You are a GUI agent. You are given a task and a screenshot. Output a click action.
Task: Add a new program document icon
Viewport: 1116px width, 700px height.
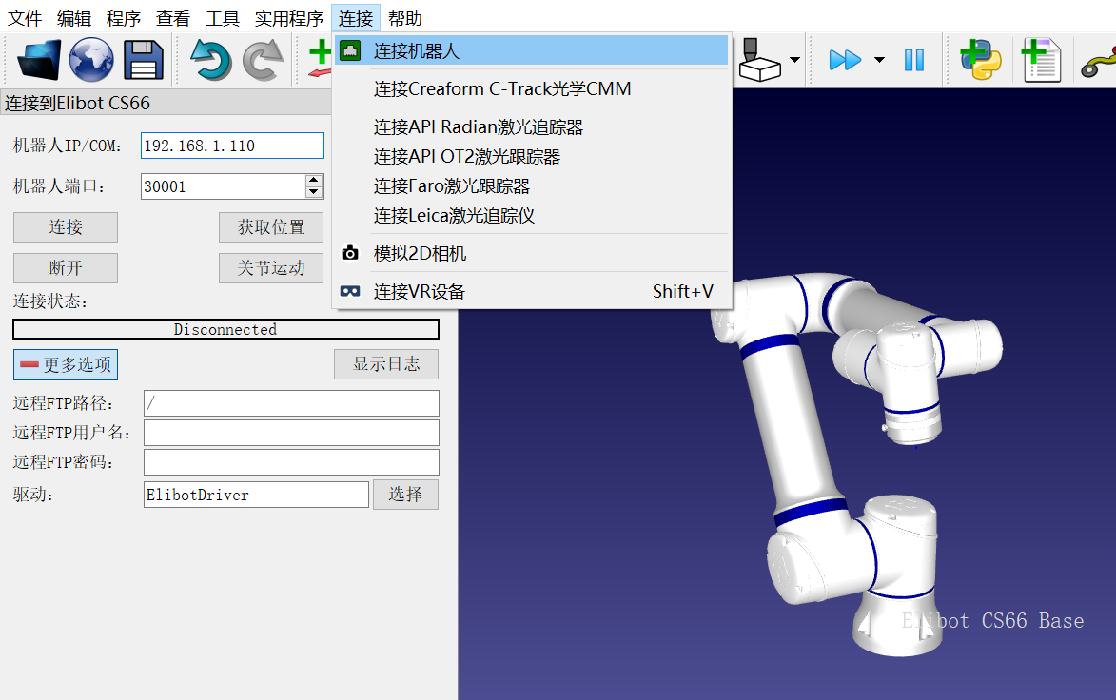click(1041, 60)
